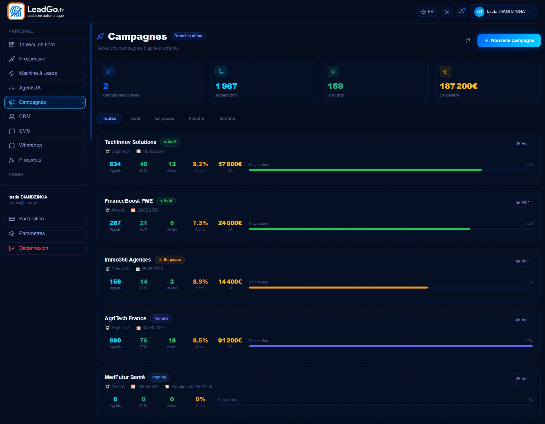
Task: Click the Prospection rocket icon in sidebar
Action: (12, 59)
